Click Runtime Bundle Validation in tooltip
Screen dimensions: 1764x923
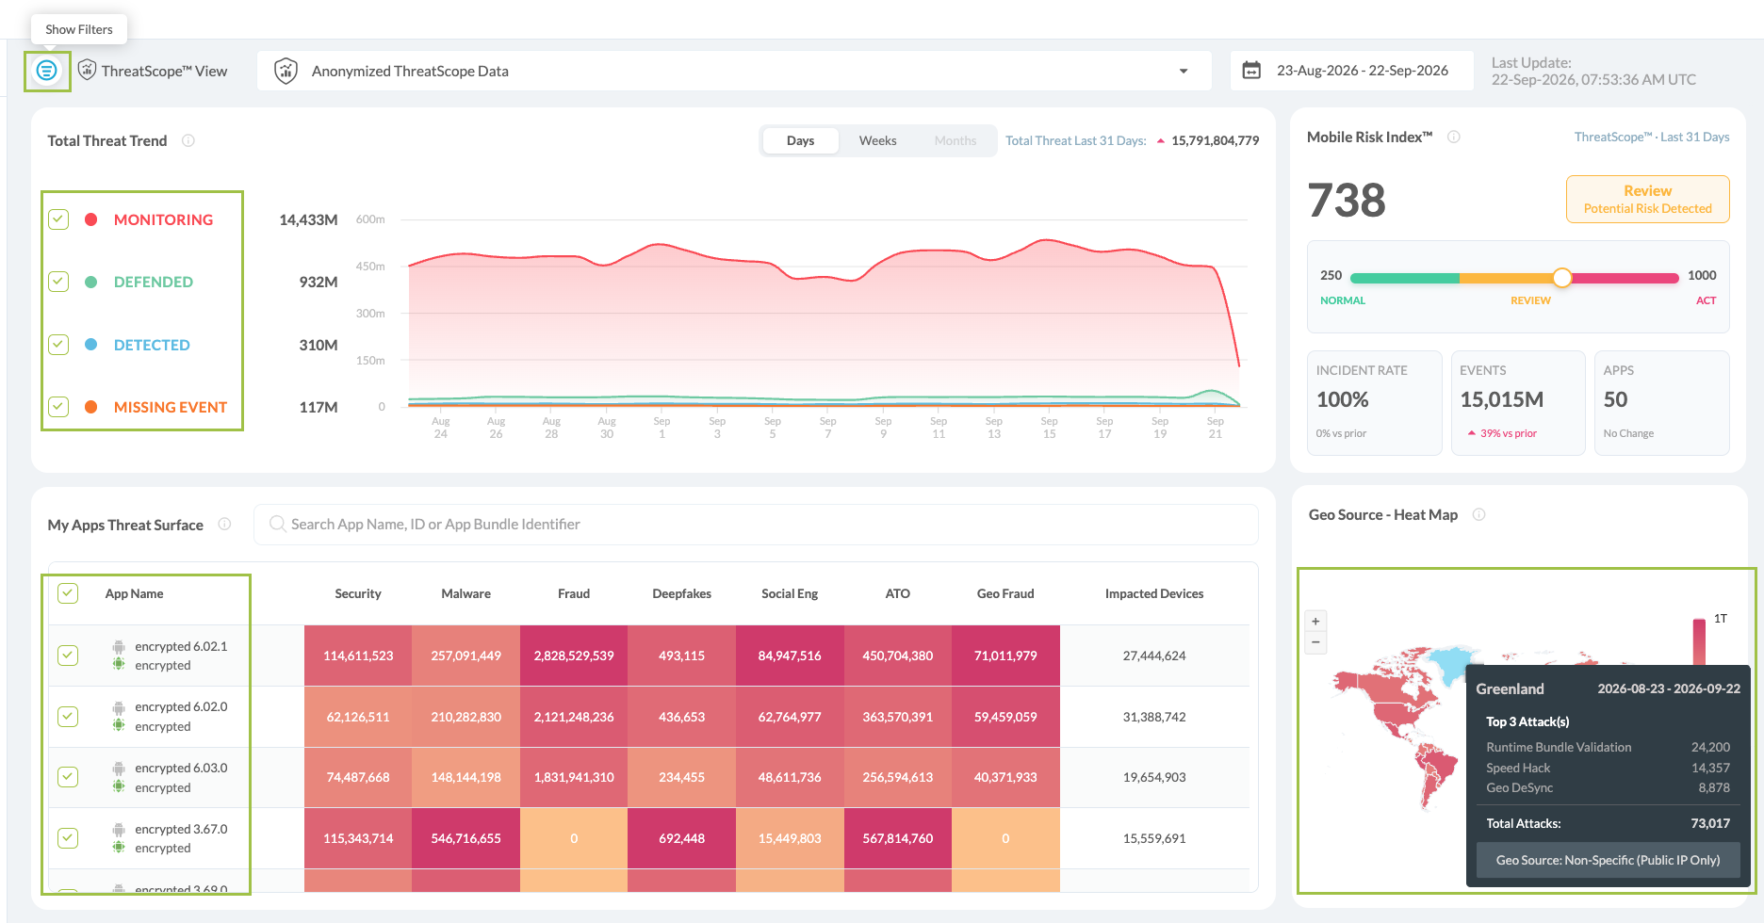point(1559,747)
